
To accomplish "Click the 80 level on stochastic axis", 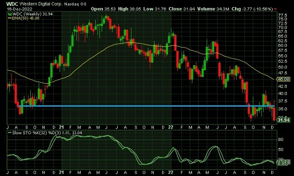I will coord(281,140).
